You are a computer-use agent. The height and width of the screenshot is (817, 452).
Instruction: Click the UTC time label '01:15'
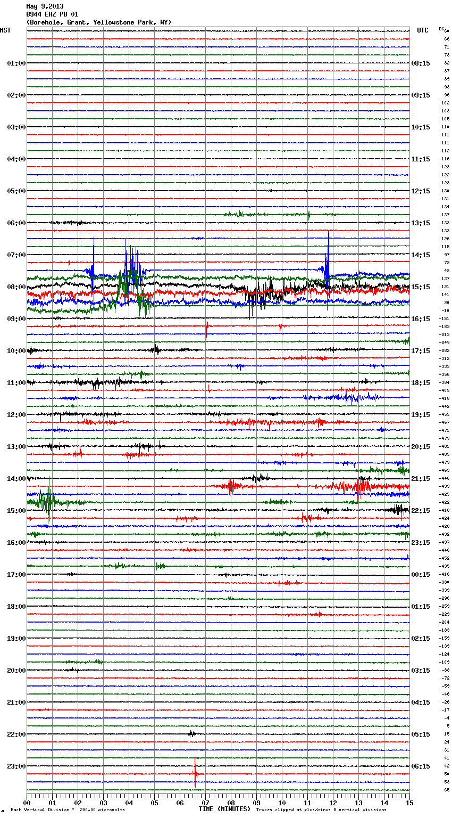(421, 607)
